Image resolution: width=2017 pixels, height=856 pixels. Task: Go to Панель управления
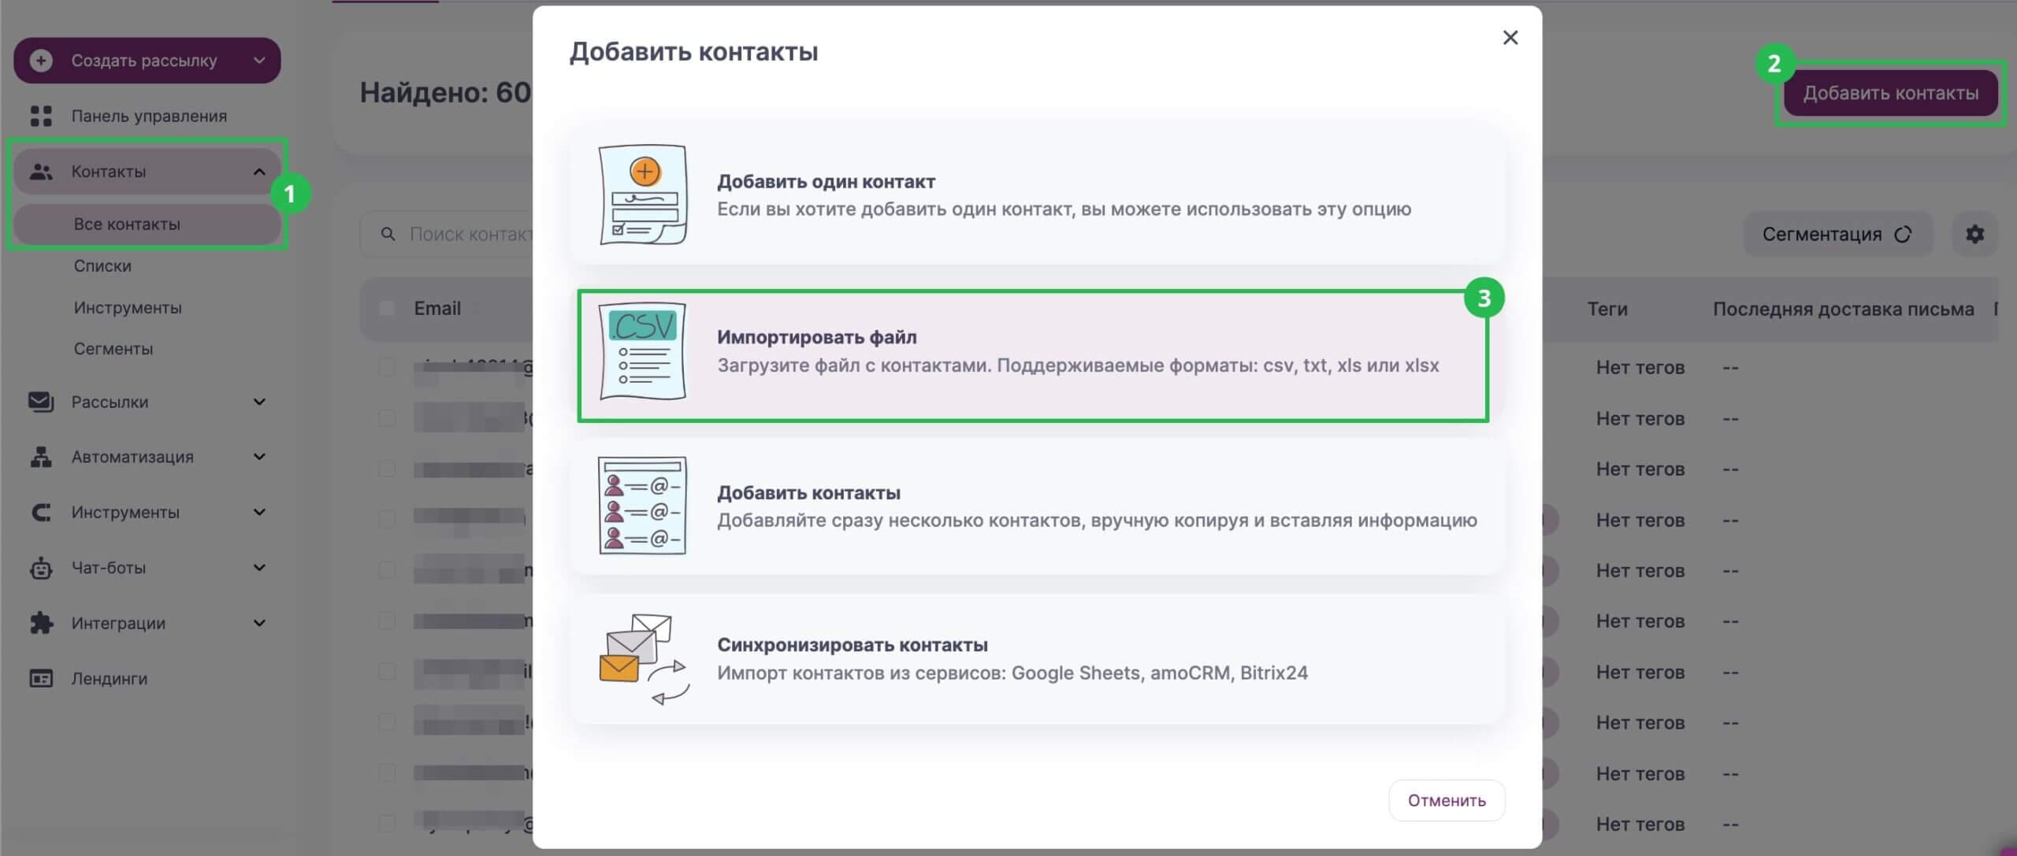pos(149,116)
